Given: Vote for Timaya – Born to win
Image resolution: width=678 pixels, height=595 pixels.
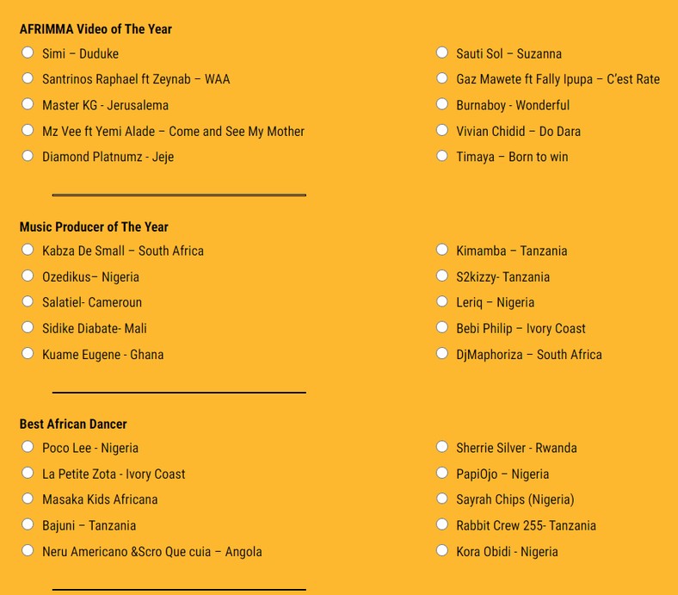Looking at the screenshot, I should pyautogui.click(x=442, y=156).
